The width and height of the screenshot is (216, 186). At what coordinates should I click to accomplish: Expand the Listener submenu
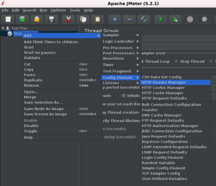click(121, 83)
